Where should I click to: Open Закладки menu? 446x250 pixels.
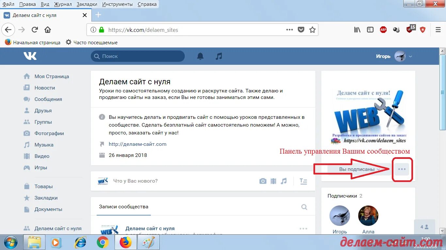pyautogui.click(x=87, y=4)
